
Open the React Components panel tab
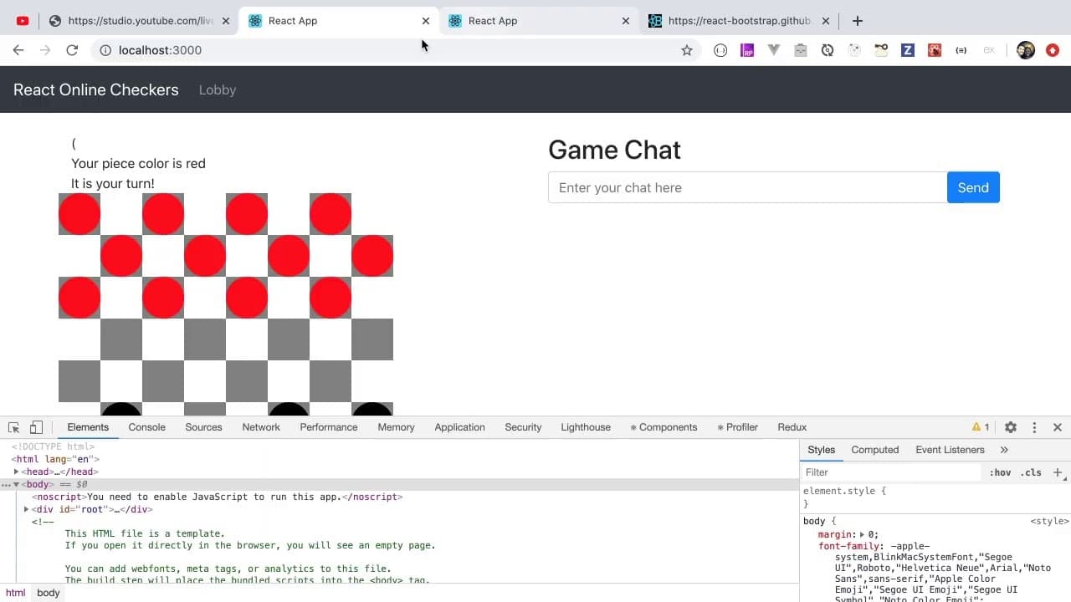[x=664, y=427]
